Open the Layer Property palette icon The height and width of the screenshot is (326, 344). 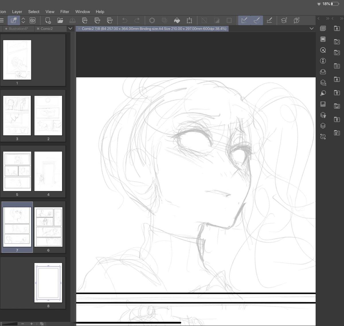323,83
